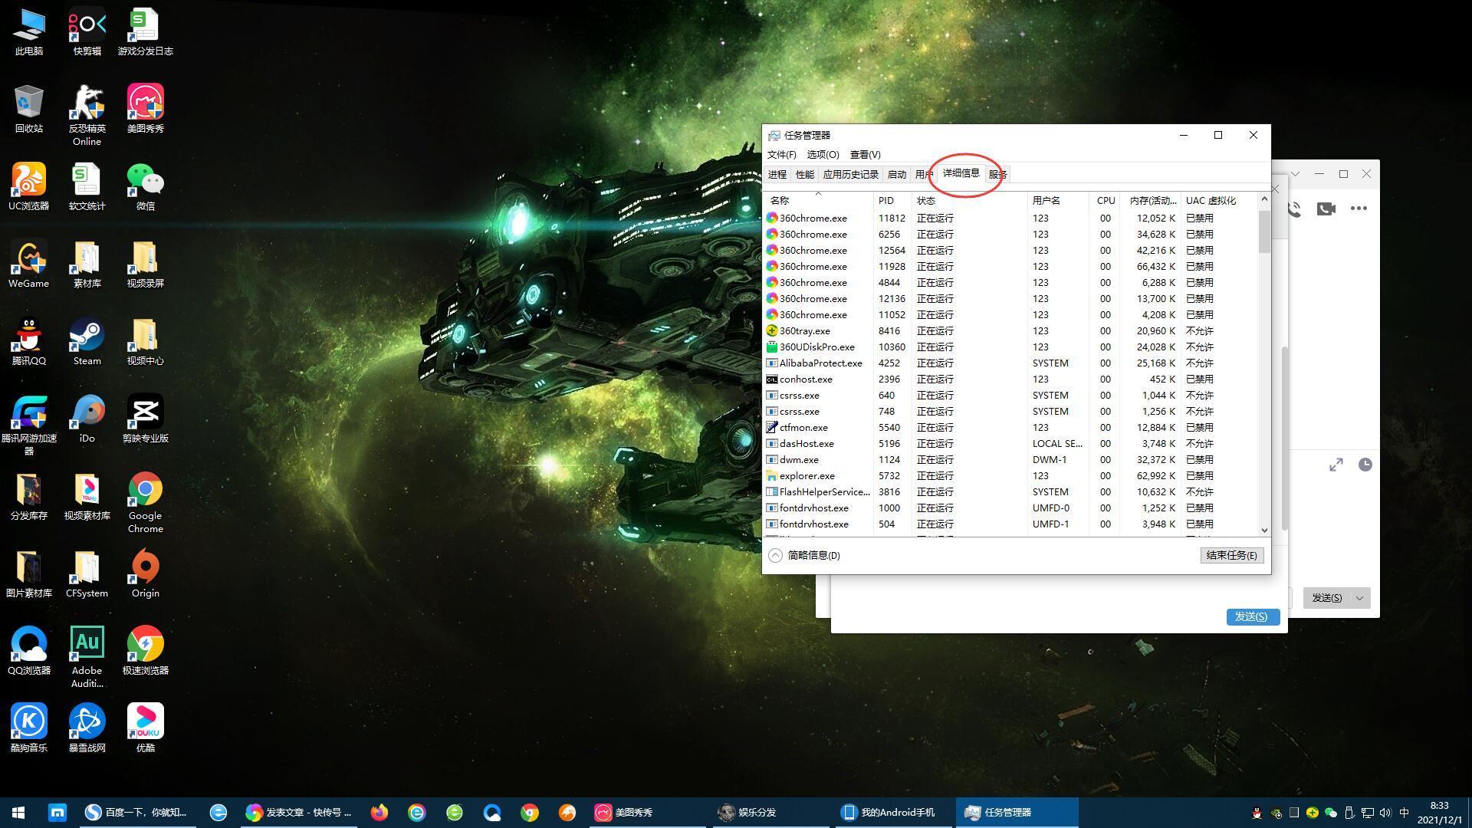Switch to the 启动 tab
The width and height of the screenshot is (1472, 828).
pos(896,175)
